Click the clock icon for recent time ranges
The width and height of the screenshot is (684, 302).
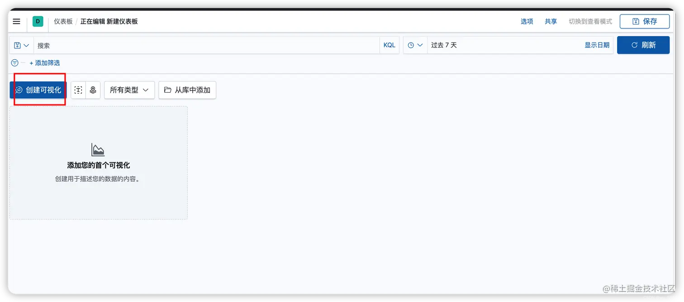point(412,45)
